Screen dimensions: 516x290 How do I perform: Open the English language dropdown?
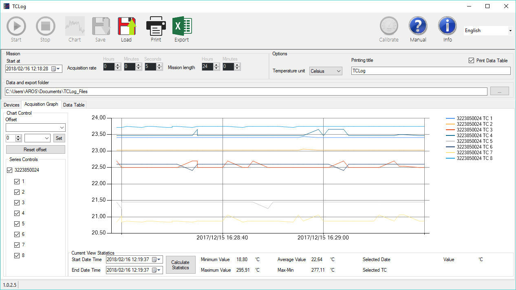[488, 31]
